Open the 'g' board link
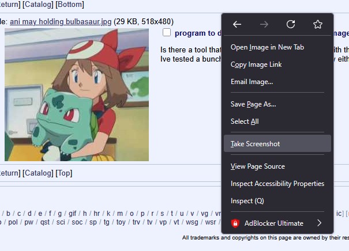The width and height of the screenshot is (349, 251). click(59, 214)
